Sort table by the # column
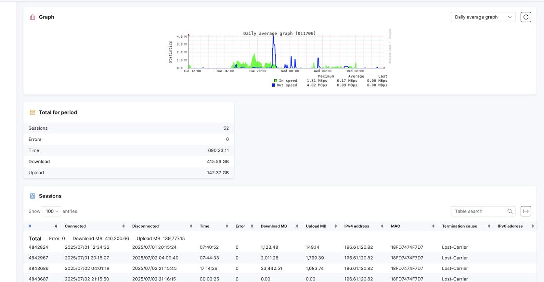 coord(43,226)
